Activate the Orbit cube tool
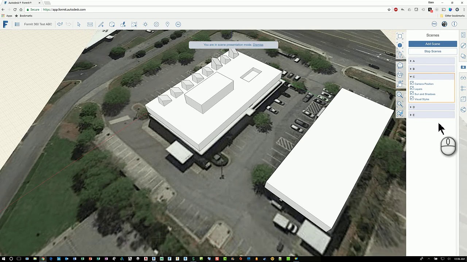 (400, 65)
